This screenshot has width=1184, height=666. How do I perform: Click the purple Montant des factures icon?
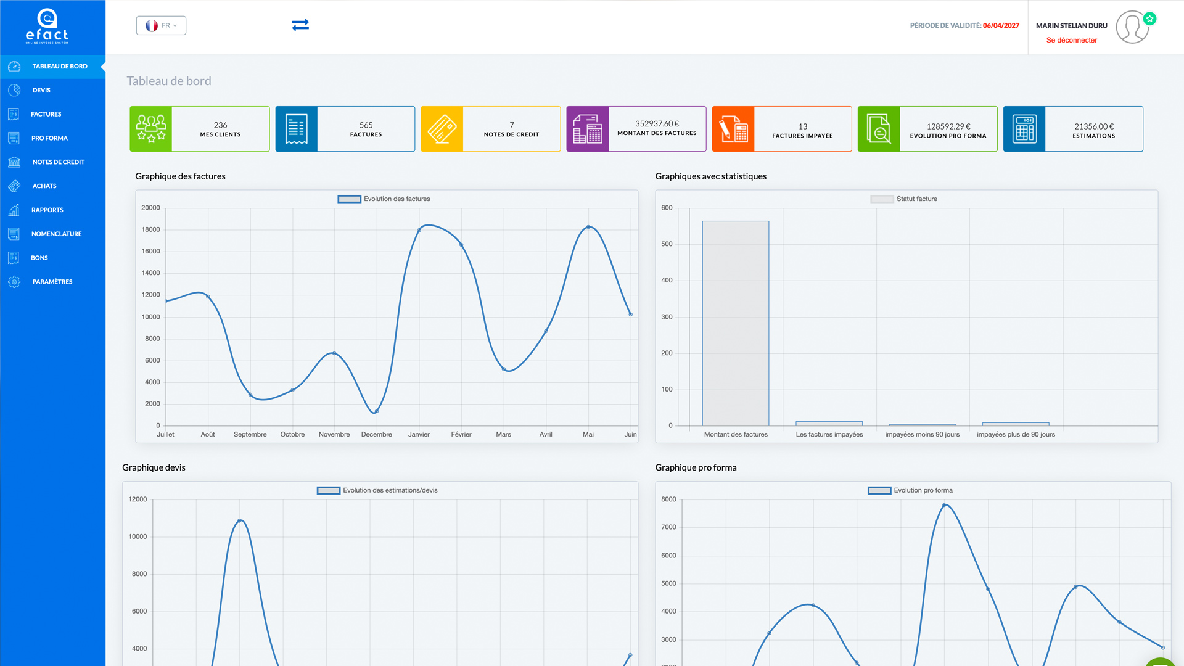[x=588, y=129]
